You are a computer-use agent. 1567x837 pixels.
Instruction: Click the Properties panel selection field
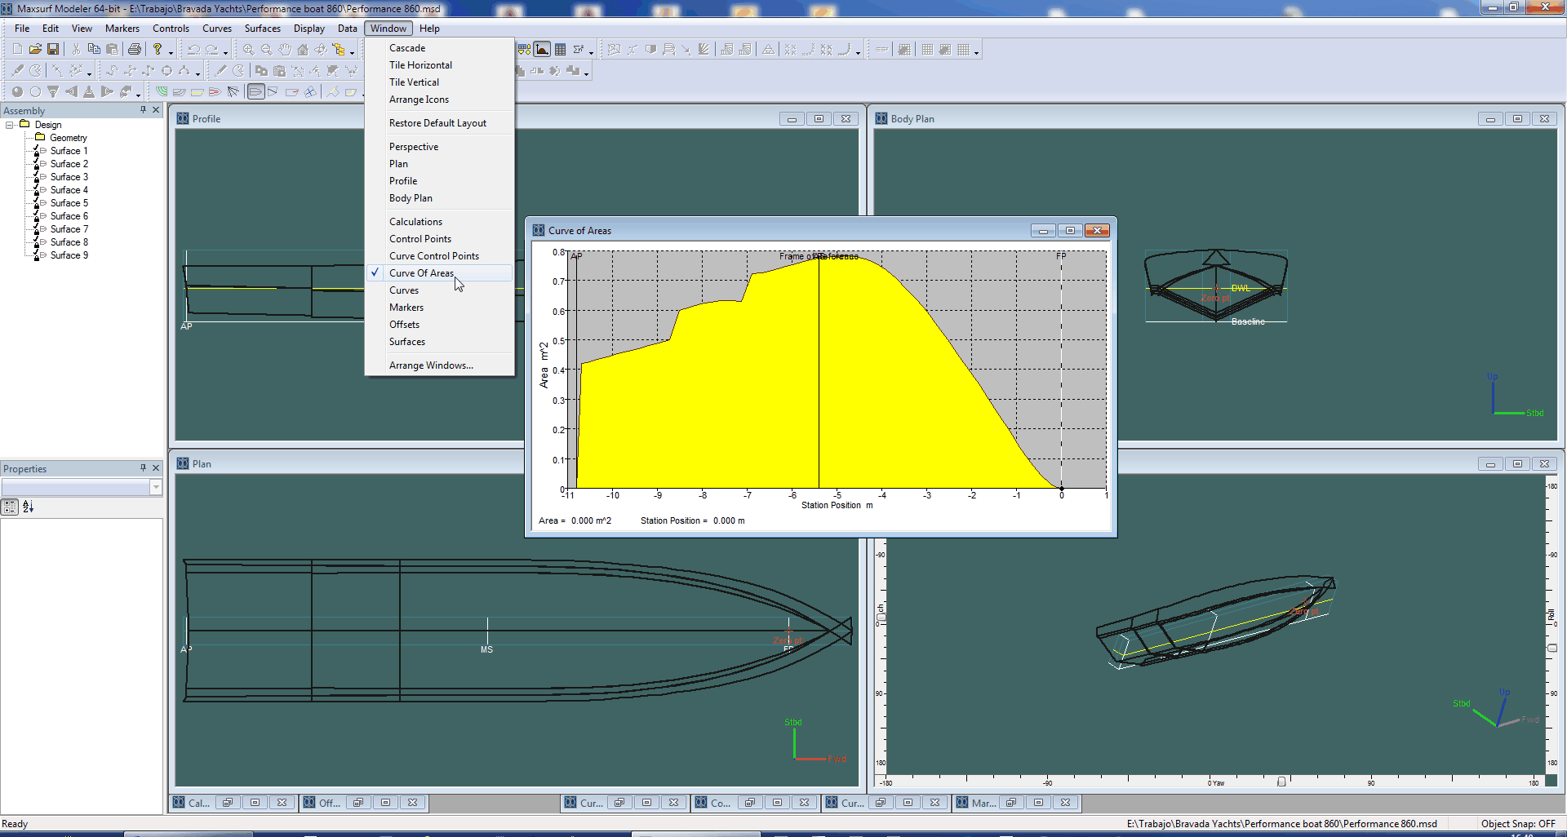[75, 487]
